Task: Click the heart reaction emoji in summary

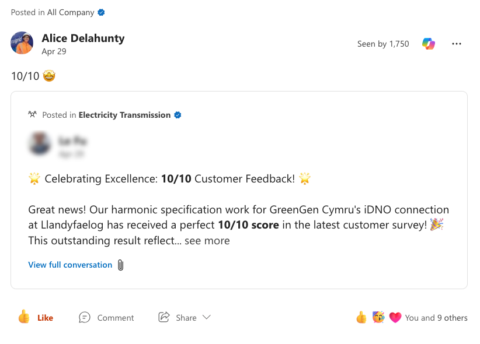Action: [x=395, y=317]
